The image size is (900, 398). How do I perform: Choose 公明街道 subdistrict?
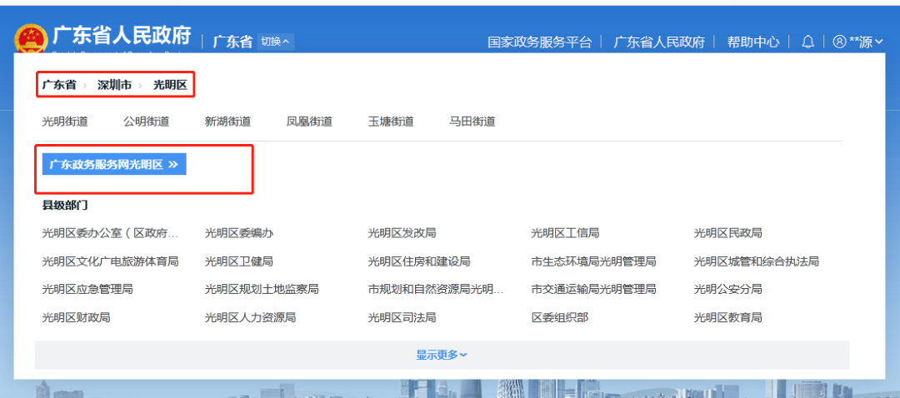coord(147,121)
